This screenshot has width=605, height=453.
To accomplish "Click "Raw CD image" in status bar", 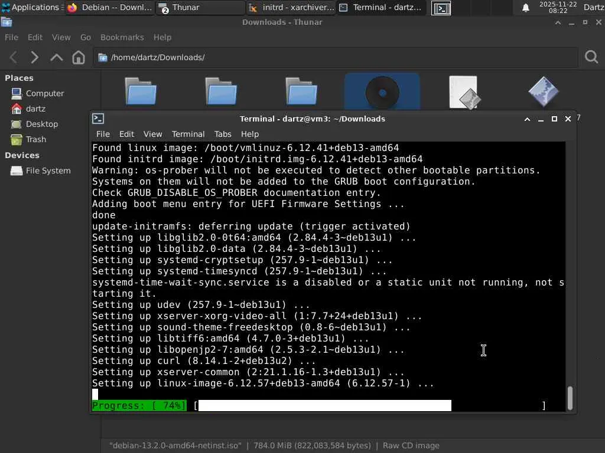I will click(411, 446).
